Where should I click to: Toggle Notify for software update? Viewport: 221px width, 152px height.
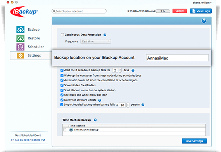62,100
